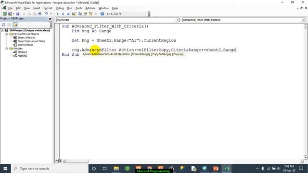Click the Full Module View button
The width and height of the screenshot is (308, 173).
[60, 161]
